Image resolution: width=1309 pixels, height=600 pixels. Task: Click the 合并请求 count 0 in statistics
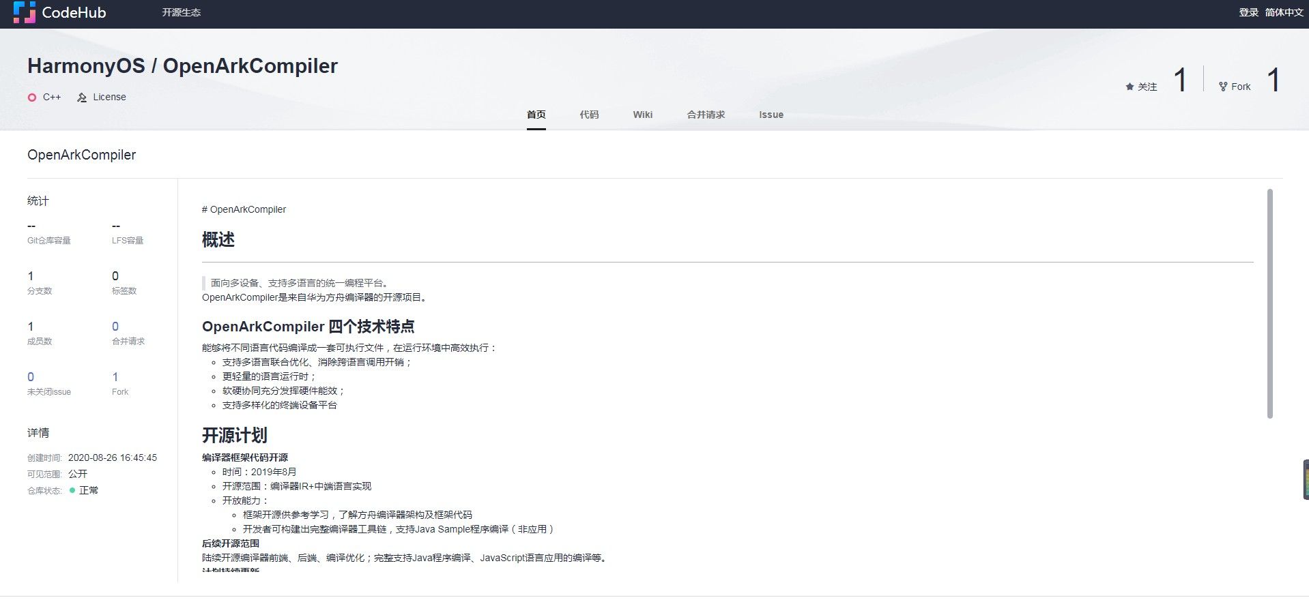click(115, 327)
